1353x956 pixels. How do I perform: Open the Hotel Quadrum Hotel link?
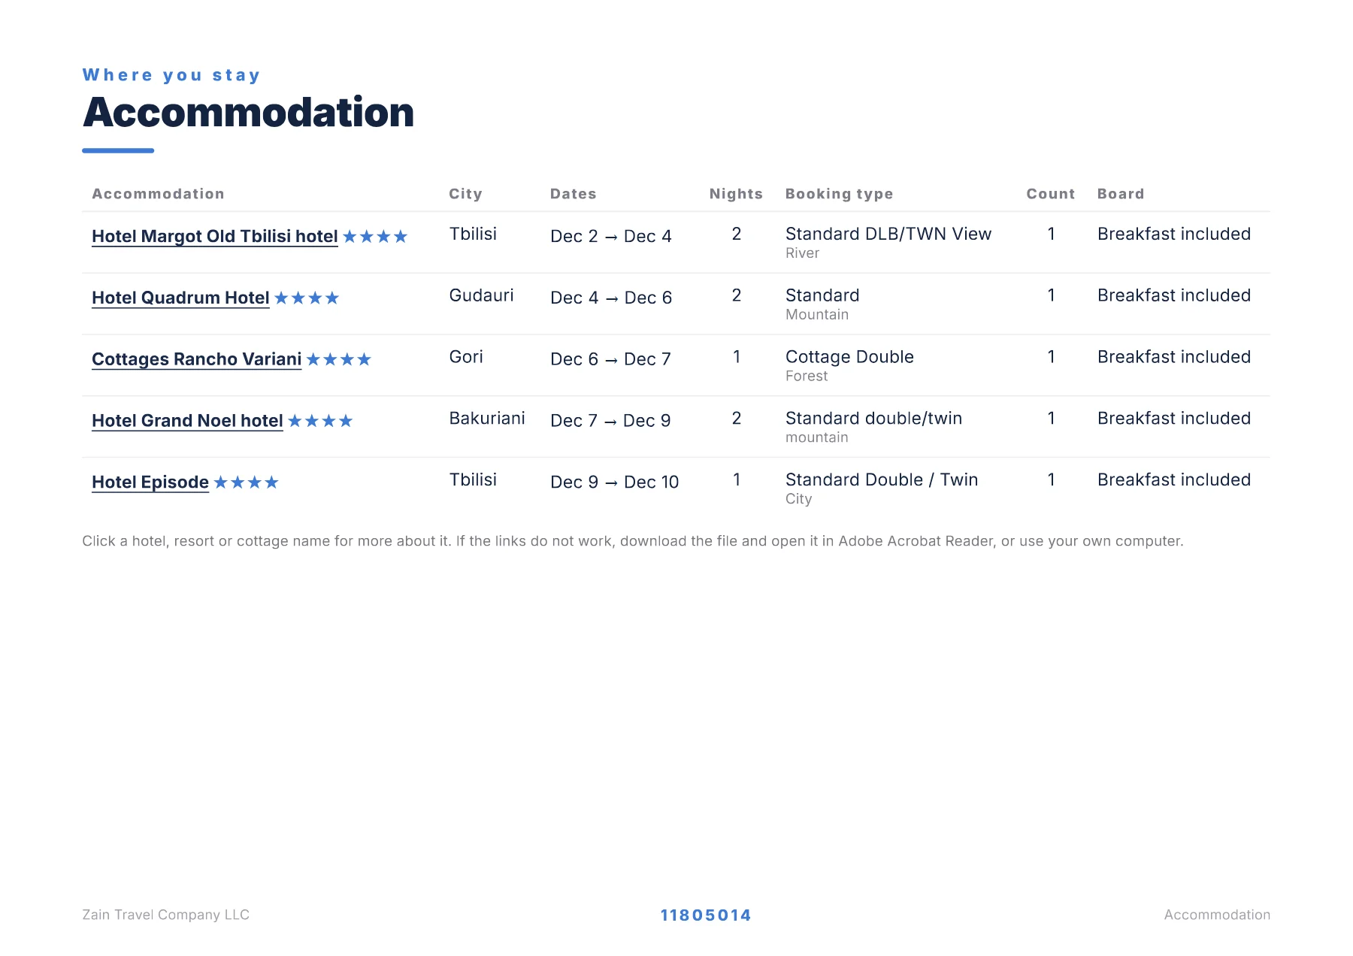(180, 298)
